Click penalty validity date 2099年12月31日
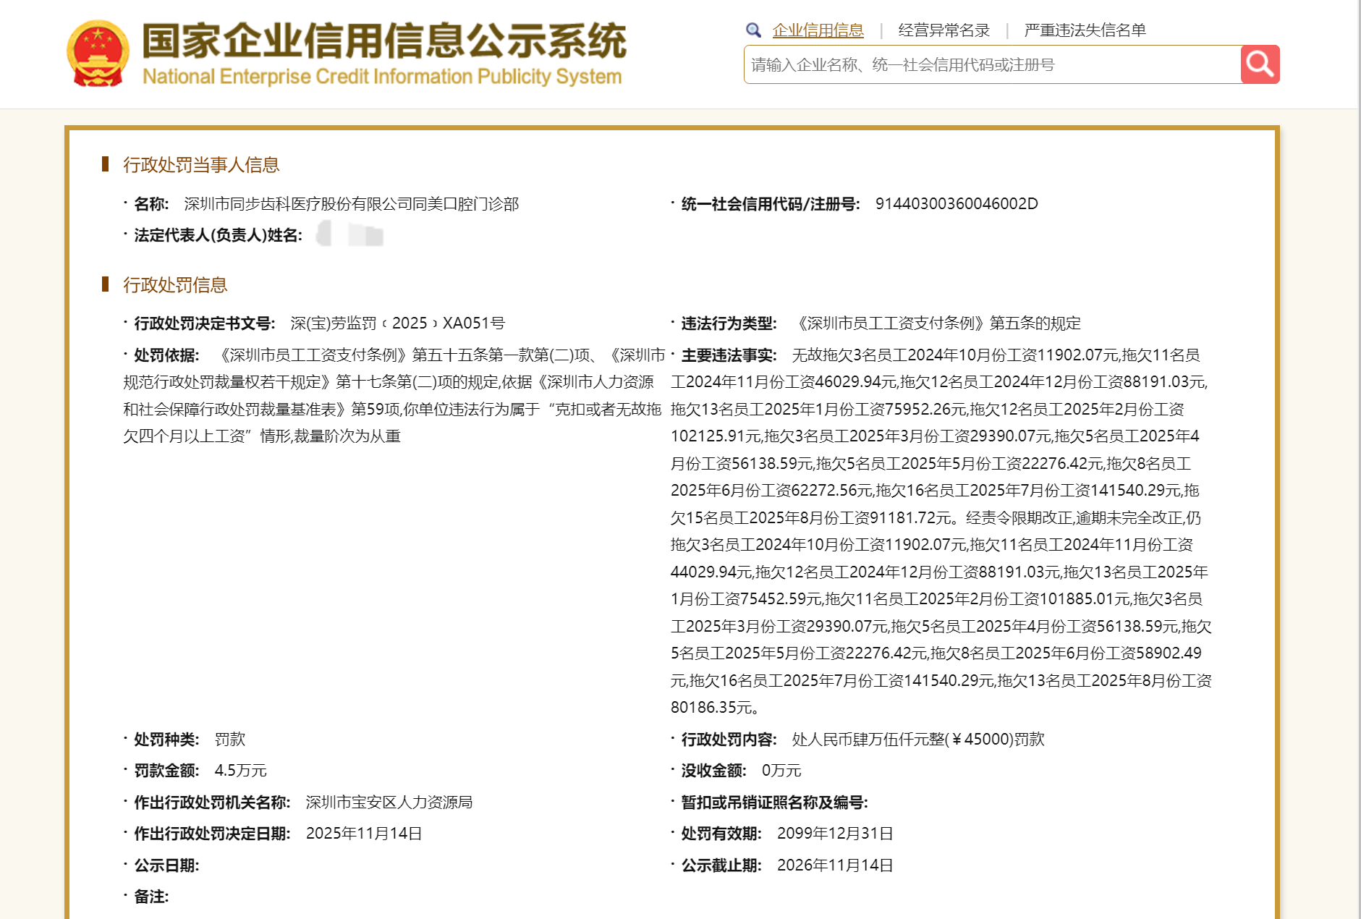 tap(835, 834)
